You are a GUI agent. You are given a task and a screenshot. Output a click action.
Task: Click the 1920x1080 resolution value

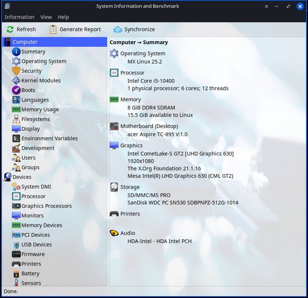(140, 161)
